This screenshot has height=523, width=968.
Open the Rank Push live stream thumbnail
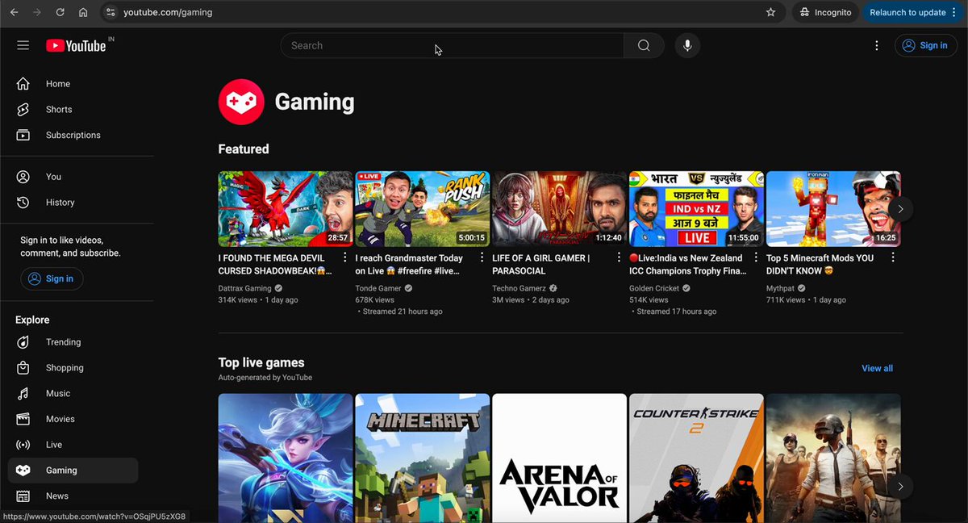[423, 208]
